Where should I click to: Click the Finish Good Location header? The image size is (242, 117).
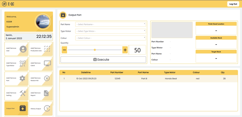216,24
